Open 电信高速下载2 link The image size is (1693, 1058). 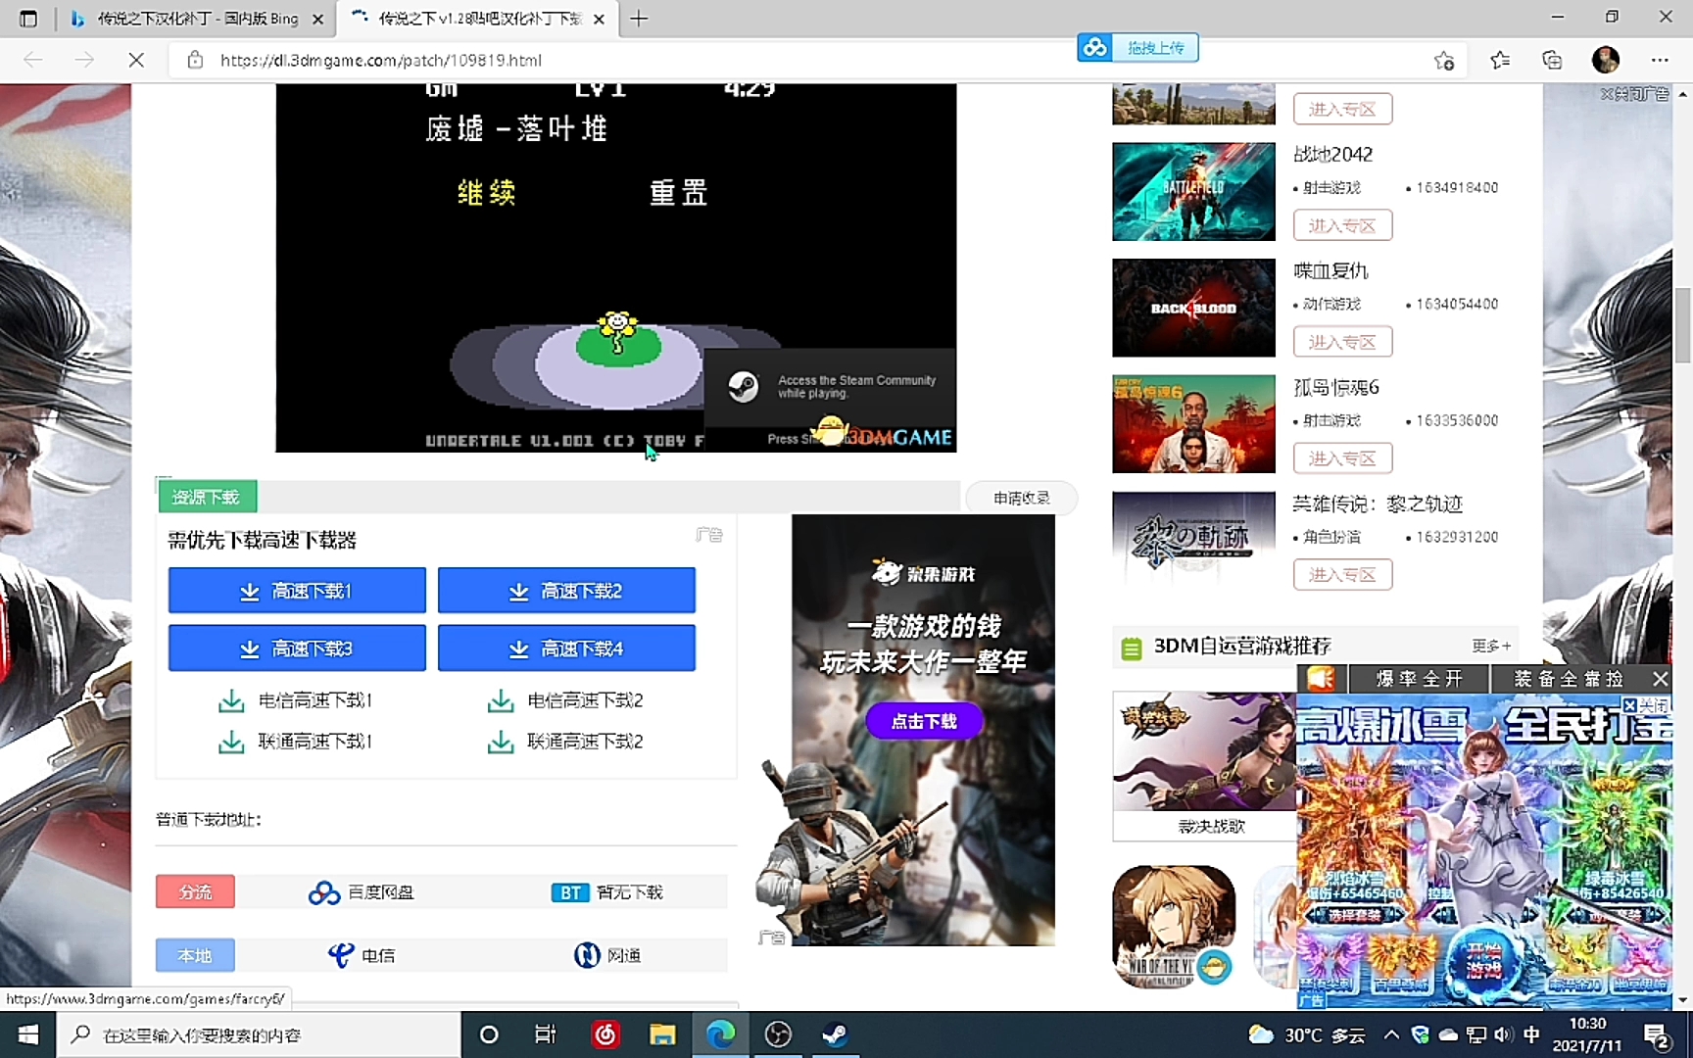click(565, 700)
